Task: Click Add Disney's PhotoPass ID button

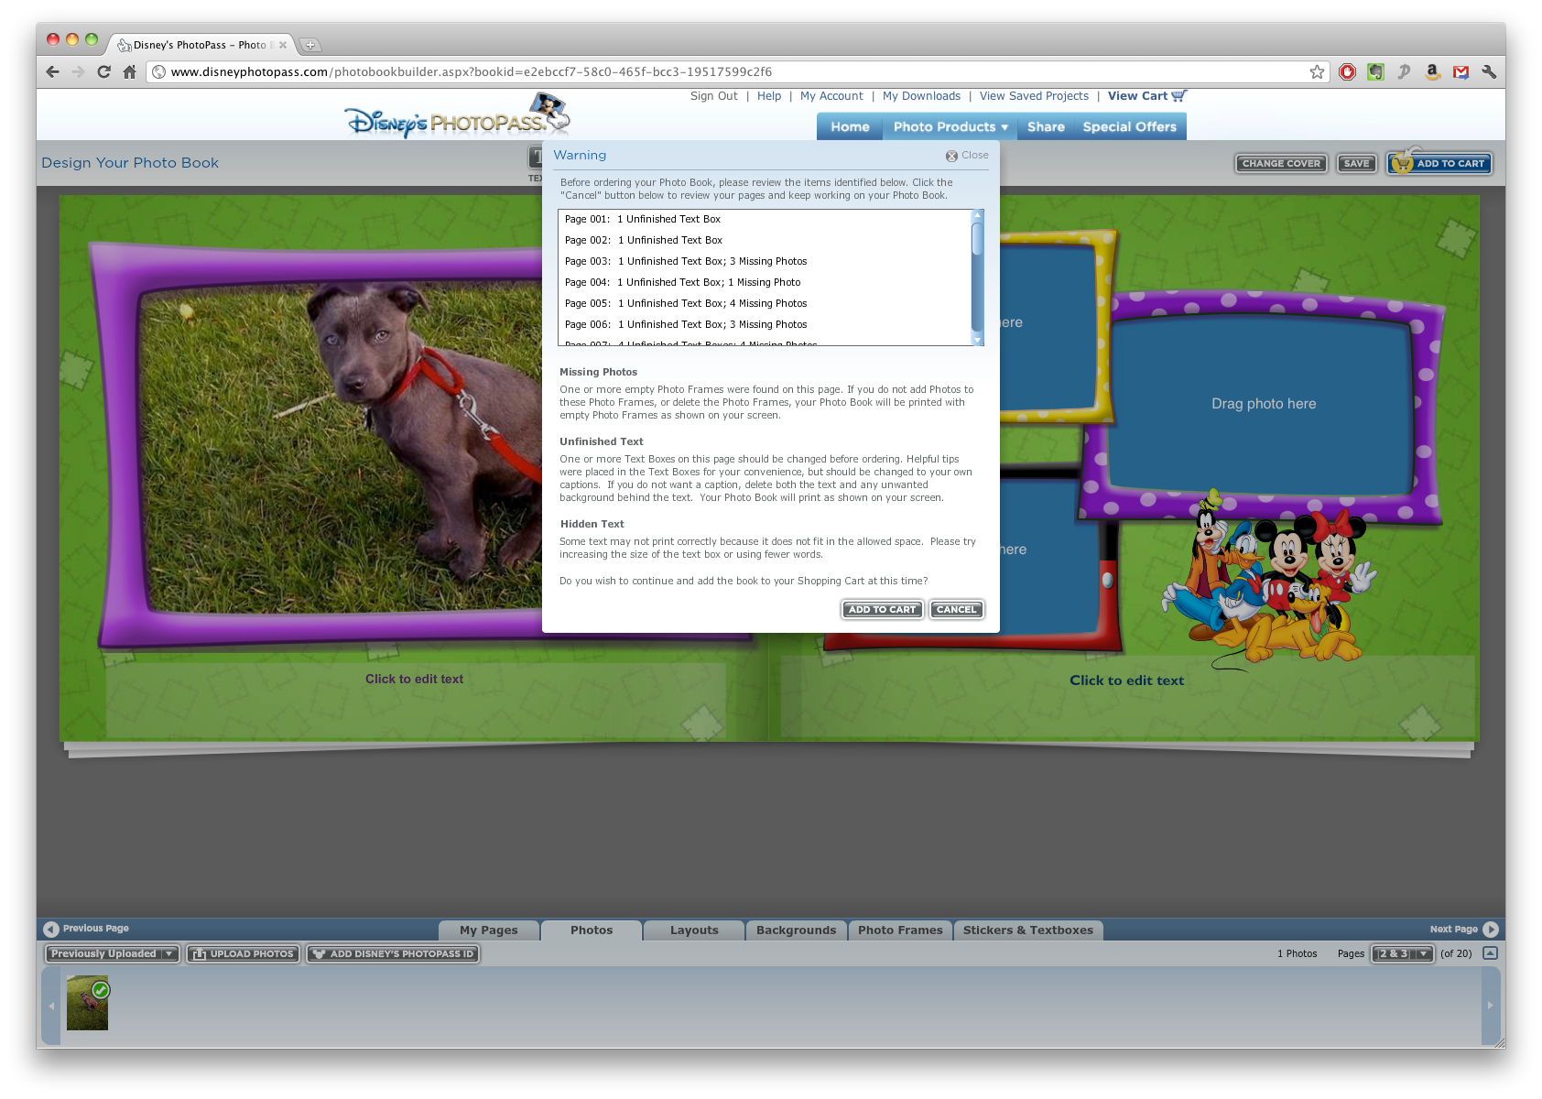Action: (x=393, y=953)
